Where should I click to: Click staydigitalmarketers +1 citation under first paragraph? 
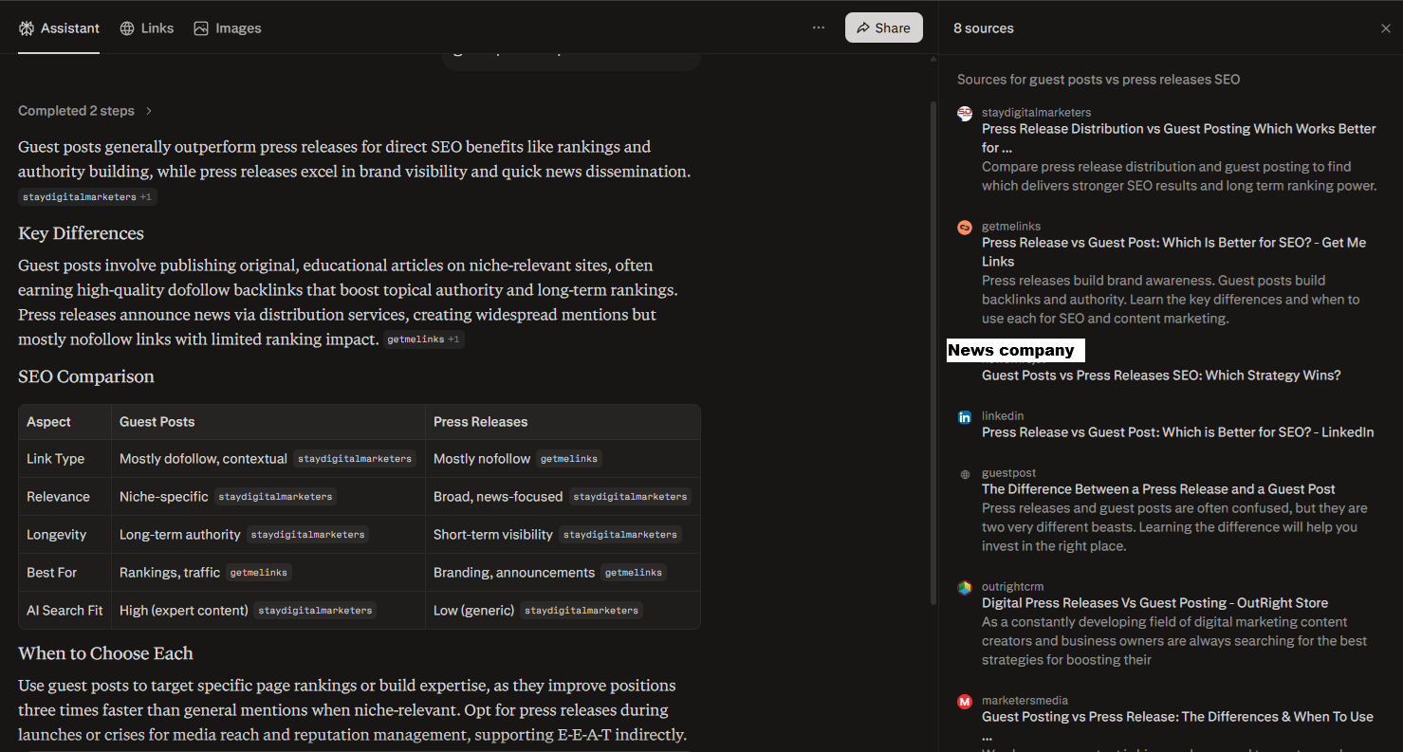coord(87,197)
